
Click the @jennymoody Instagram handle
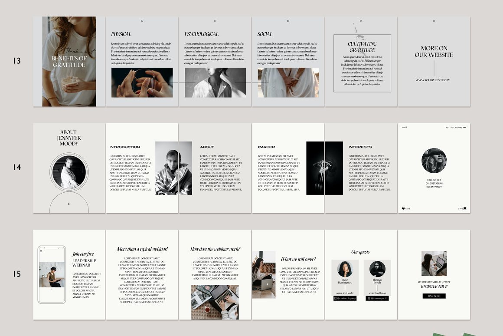434,187
